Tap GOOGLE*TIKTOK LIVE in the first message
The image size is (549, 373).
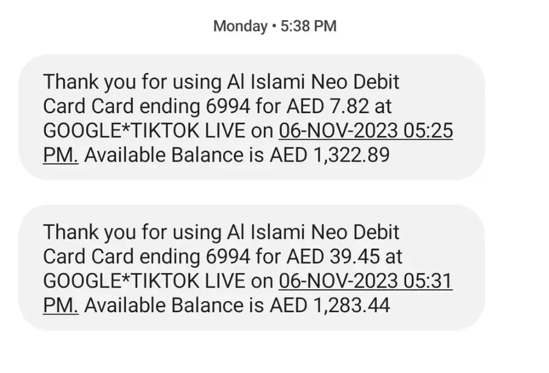pyautogui.click(x=143, y=131)
